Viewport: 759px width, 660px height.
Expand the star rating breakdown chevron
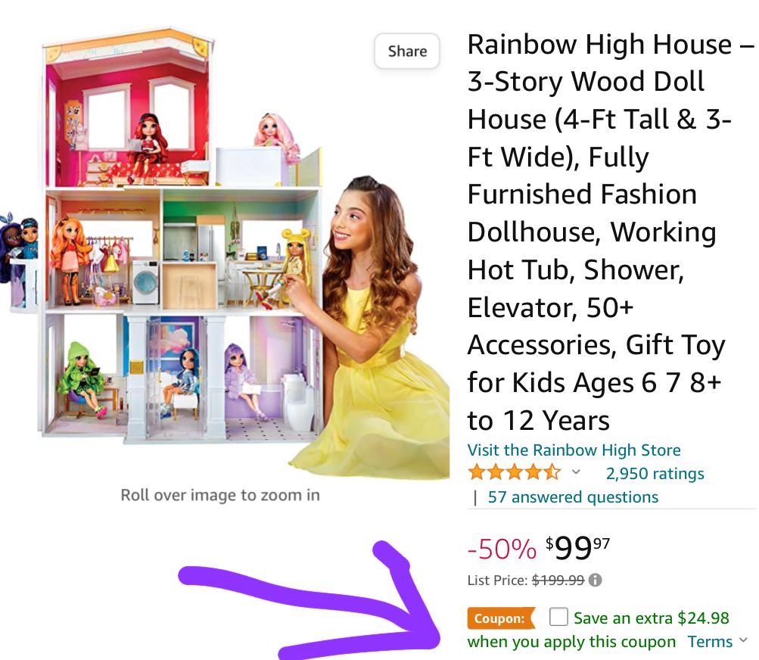pyautogui.click(x=576, y=472)
